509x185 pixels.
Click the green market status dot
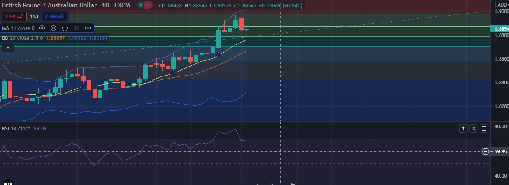141,5
